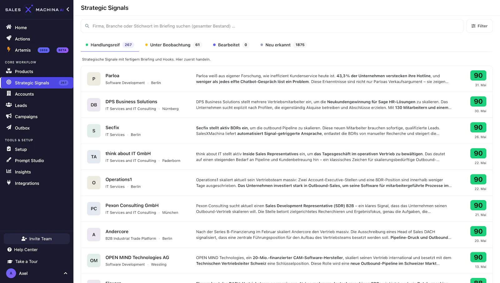The height and width of the screenshot is (283, 500).
Task: Open the think about IT GmbH name
Action: pyautogui.click(x=128, y=153)
